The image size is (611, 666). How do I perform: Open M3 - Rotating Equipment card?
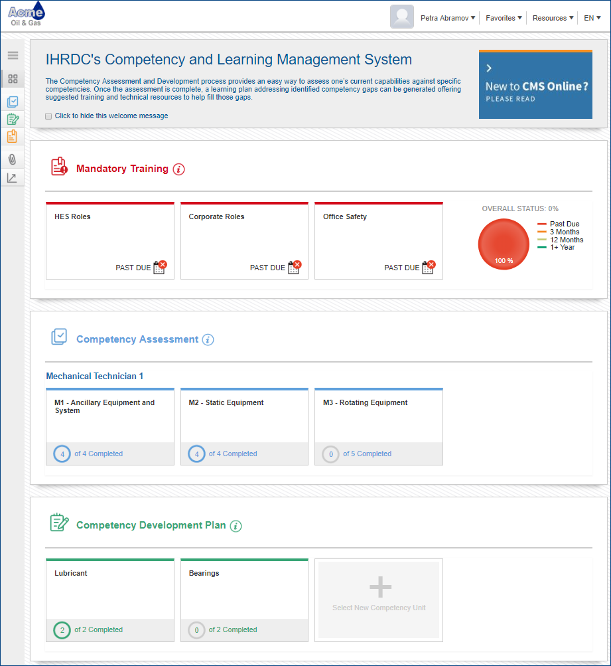(x=379, y=426)
